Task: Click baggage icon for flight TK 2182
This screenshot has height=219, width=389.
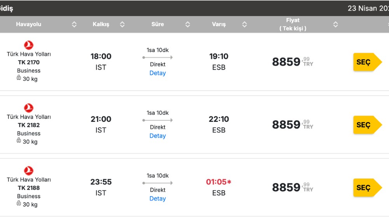Action: click(19, 141)
